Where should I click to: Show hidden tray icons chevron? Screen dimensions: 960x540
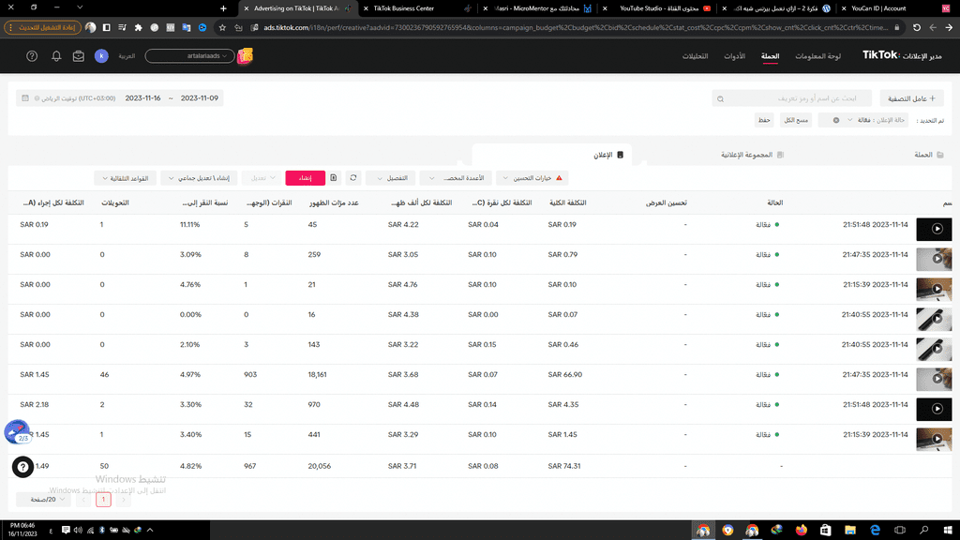coord(150,531)
